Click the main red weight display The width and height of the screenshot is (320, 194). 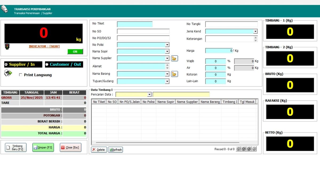click(43, 33)
